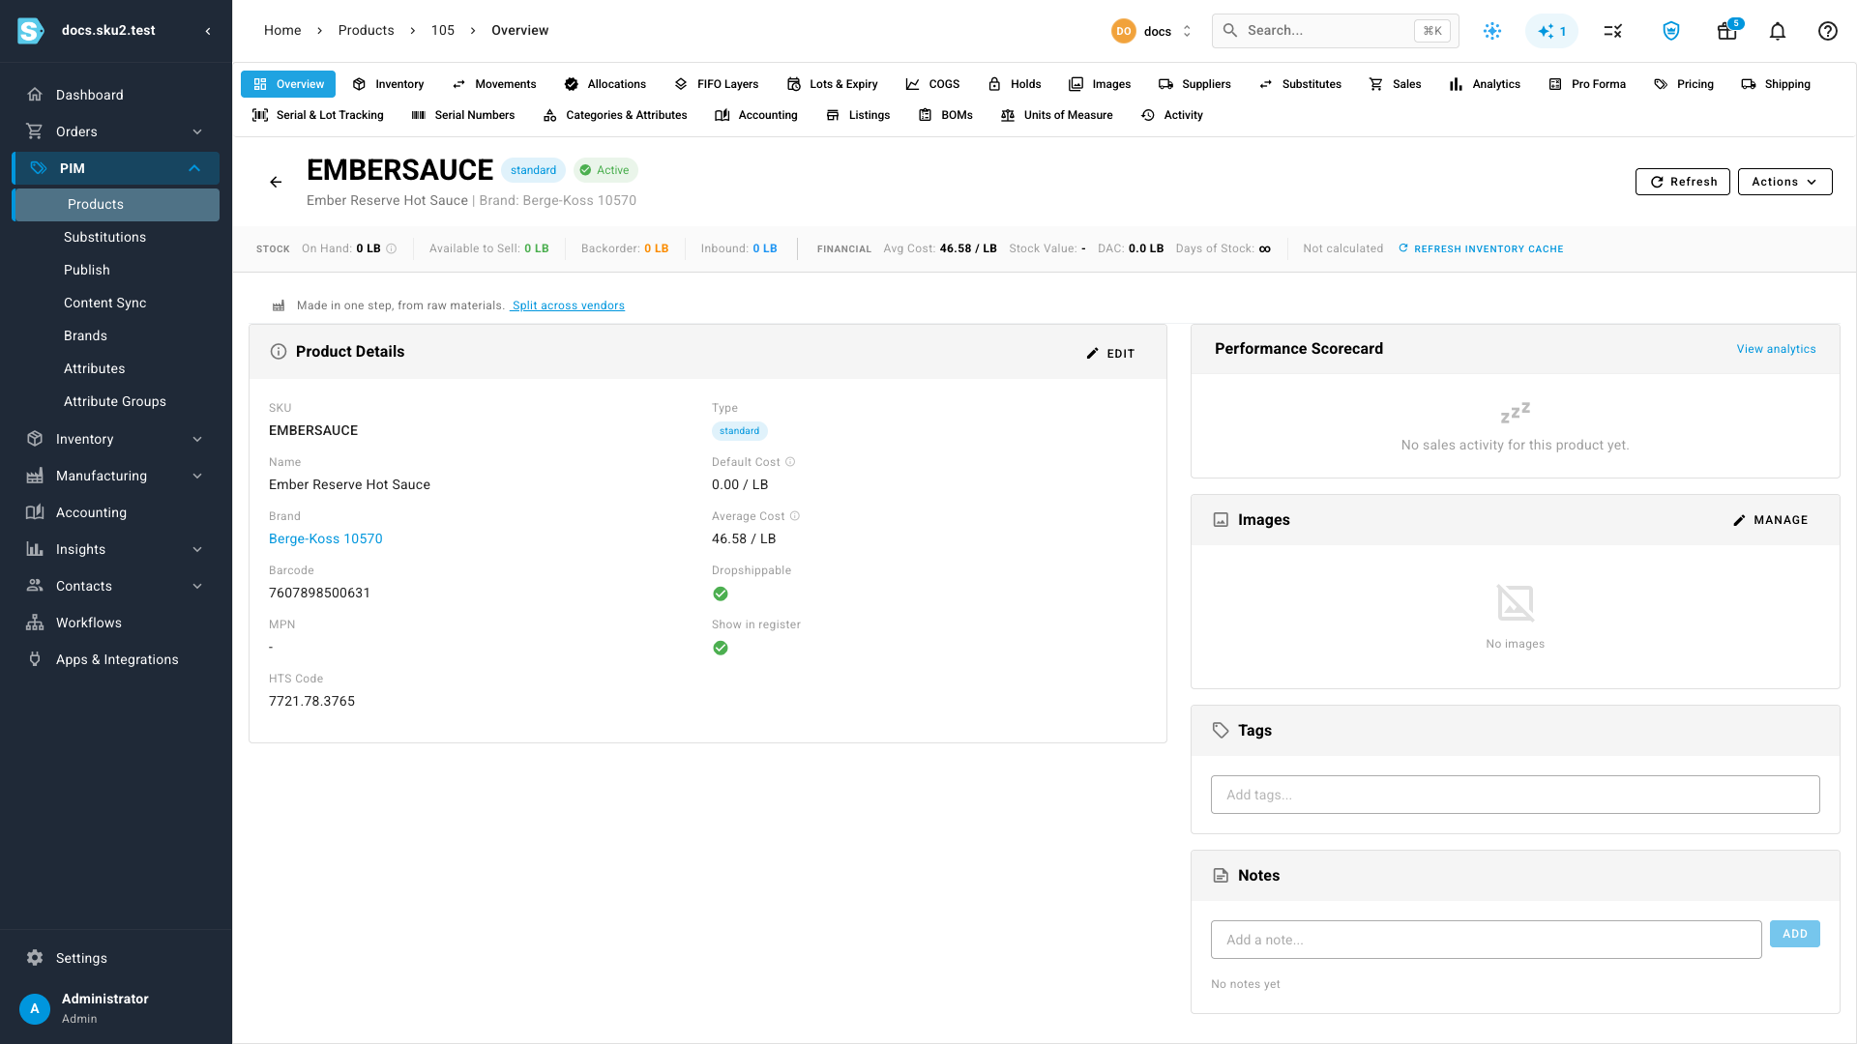Open the Split across vendors link
This screenshot has height=1044, width=1857.
[x=568, y=305]
